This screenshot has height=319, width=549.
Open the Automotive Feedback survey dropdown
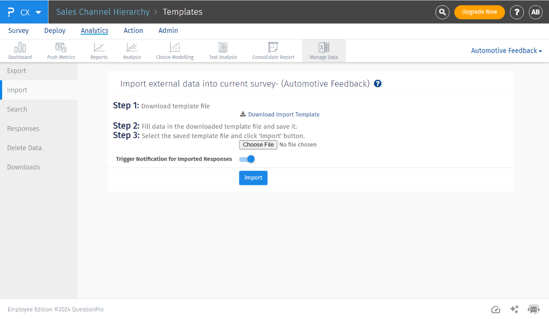pyautogui.click(x=506, y=51)
